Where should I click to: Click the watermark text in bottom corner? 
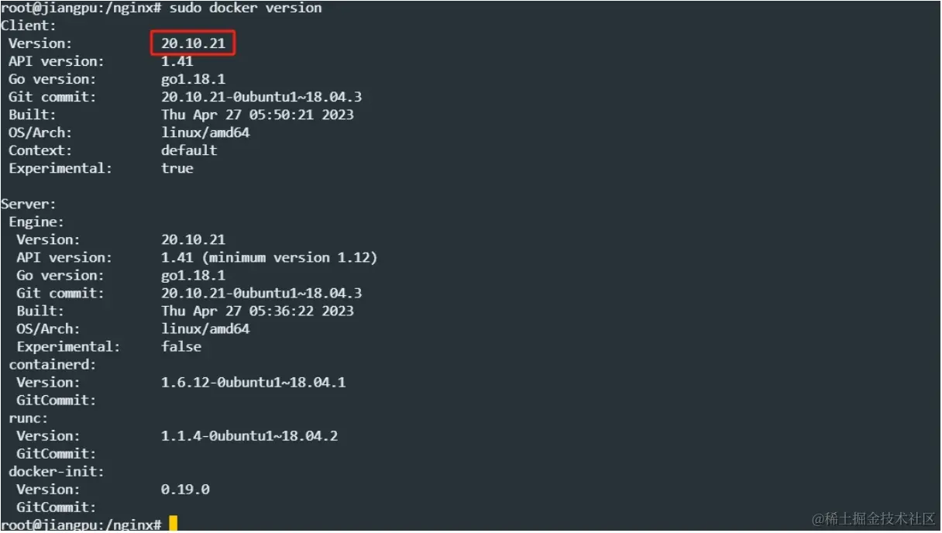pyautogui.click(x=873, y=518)
